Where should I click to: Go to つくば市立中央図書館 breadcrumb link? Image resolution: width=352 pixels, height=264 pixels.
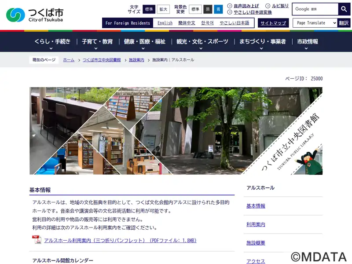click(x=102, y=60)
